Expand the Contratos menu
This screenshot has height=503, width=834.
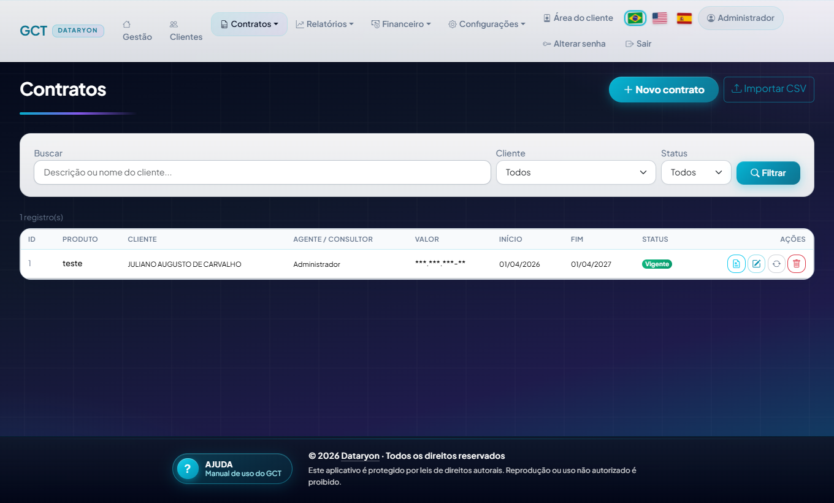pyautogui.click(x=249, y=25)
